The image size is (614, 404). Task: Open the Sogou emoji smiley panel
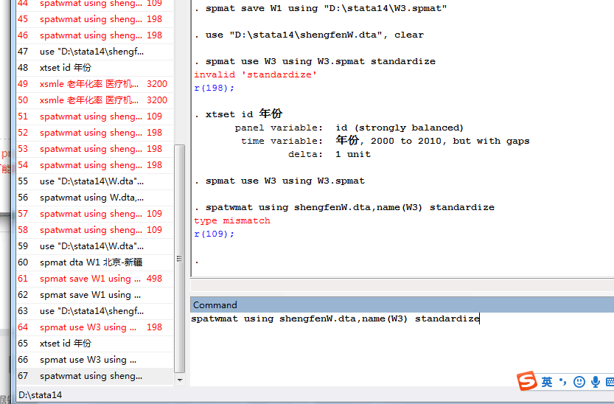579,382
